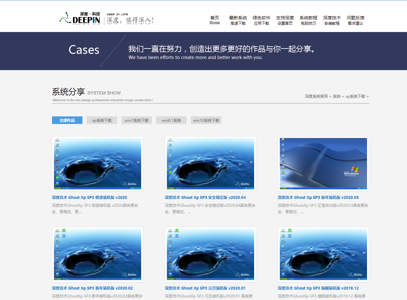This screenshot has width=407, height=300.
Task: Switch to win10系统下载 filter tab
Action: [206, 120]
